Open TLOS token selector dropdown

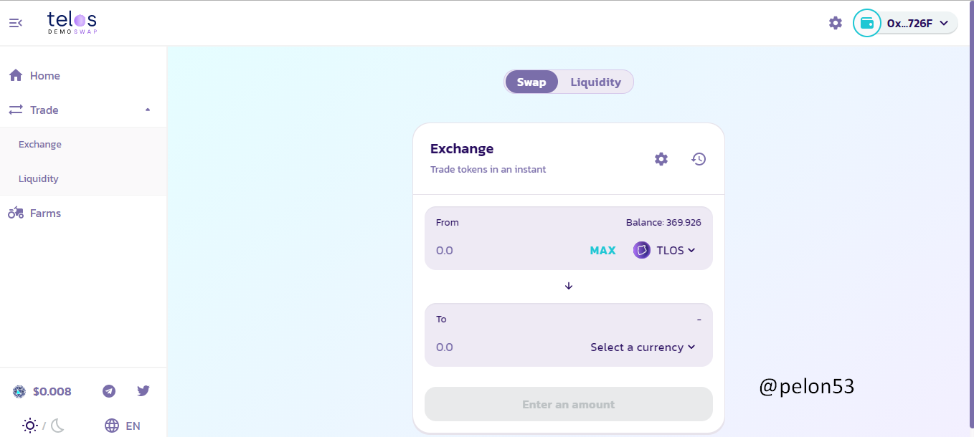pos(665,251)
